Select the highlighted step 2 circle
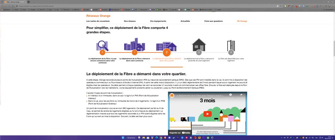The image size is (335, 140). point(167,53)
